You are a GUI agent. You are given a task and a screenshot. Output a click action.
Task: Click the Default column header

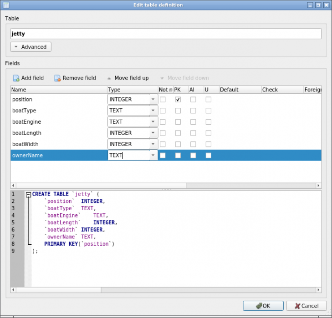point(240,90)
